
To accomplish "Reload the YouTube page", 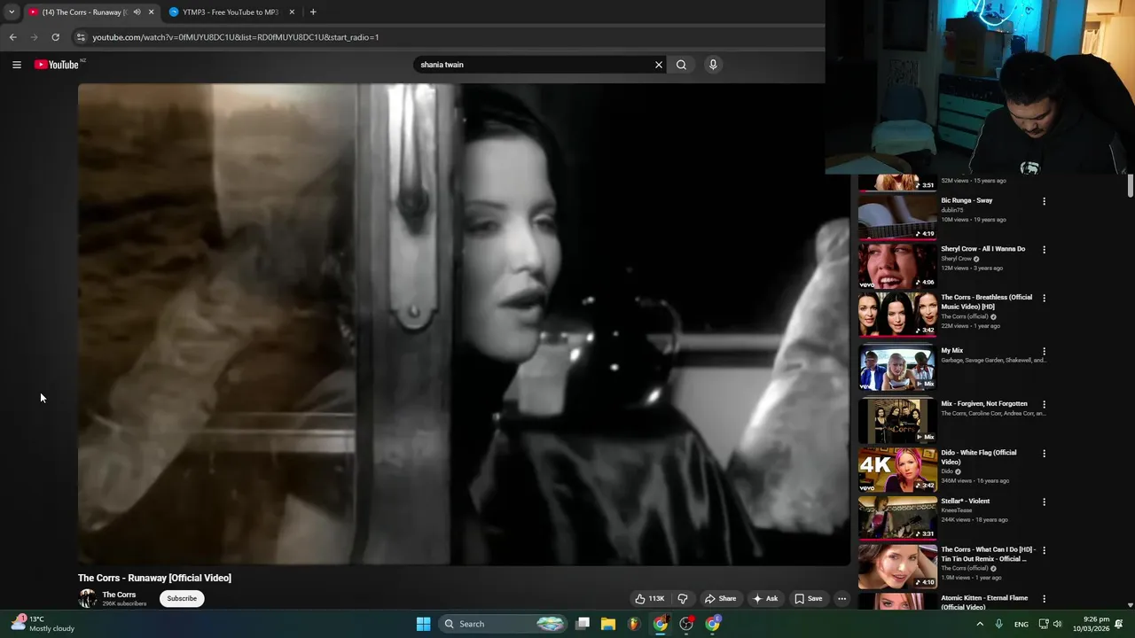I will tap(55, 37).
